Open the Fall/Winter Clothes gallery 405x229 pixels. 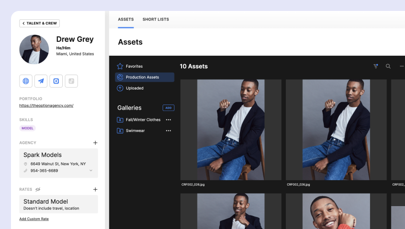pos(143,119)
